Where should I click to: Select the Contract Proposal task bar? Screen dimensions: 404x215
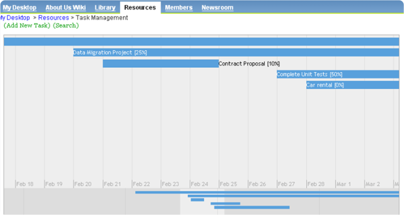pos(161,64)
